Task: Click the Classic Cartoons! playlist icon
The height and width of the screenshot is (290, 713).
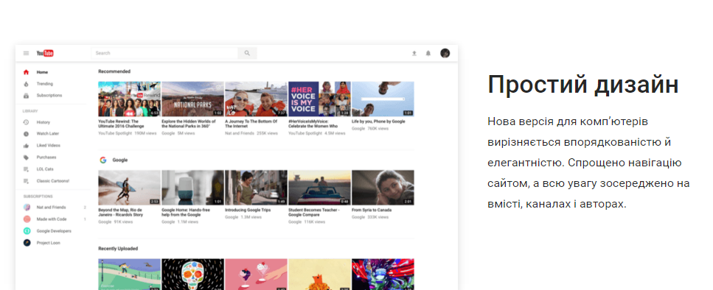Action: [x=26, y=181]
